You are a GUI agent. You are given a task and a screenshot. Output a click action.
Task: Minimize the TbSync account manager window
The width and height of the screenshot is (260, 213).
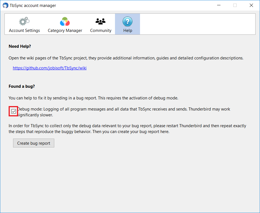click(219, 5)
